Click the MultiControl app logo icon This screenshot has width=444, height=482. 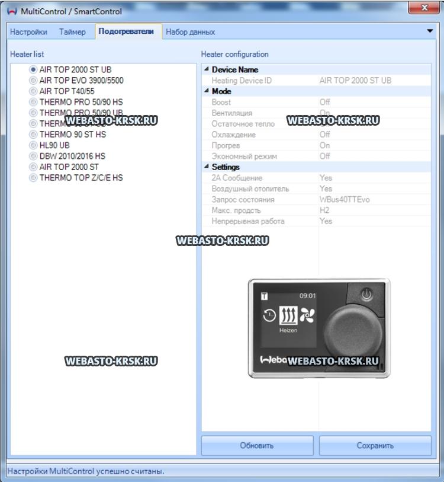pos(12,11)
